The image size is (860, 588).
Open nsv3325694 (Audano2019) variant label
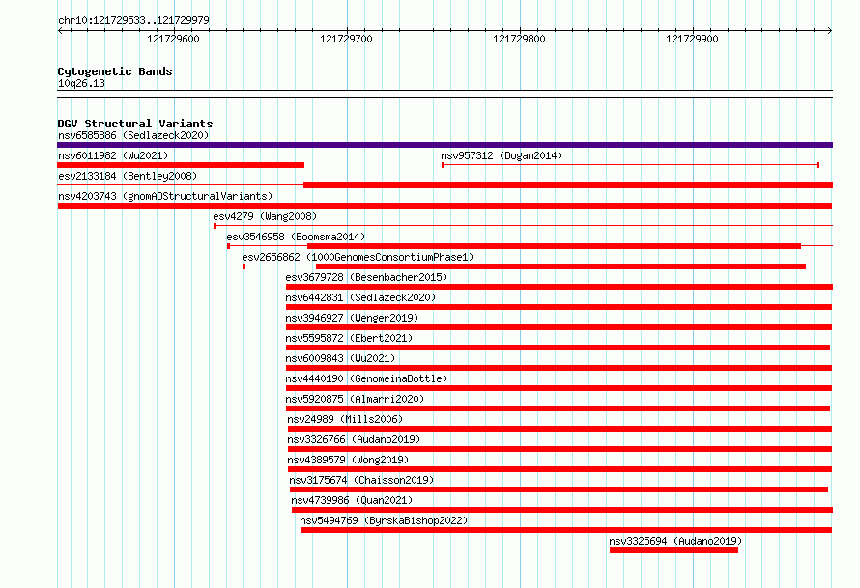click(x=675, y=541)
